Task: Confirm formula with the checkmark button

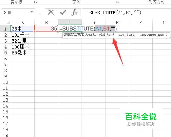Action: coord(63,12)
